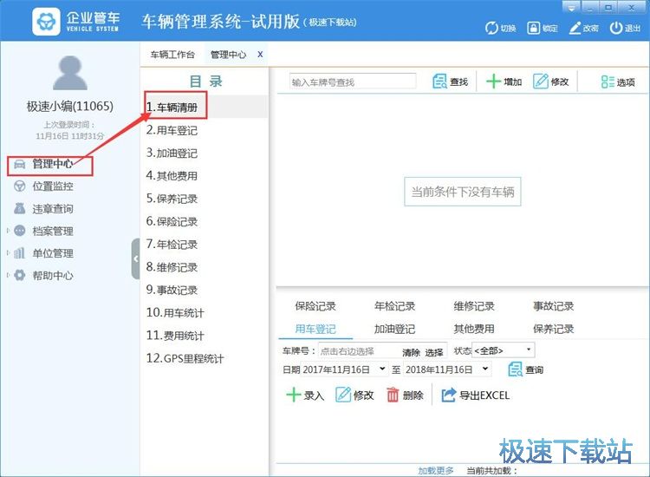Click the 导出EXCEL export icon

[x=448, y=395]
